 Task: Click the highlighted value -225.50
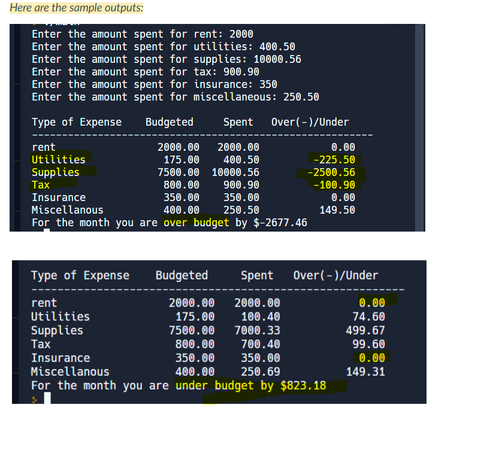pos(334,160)
